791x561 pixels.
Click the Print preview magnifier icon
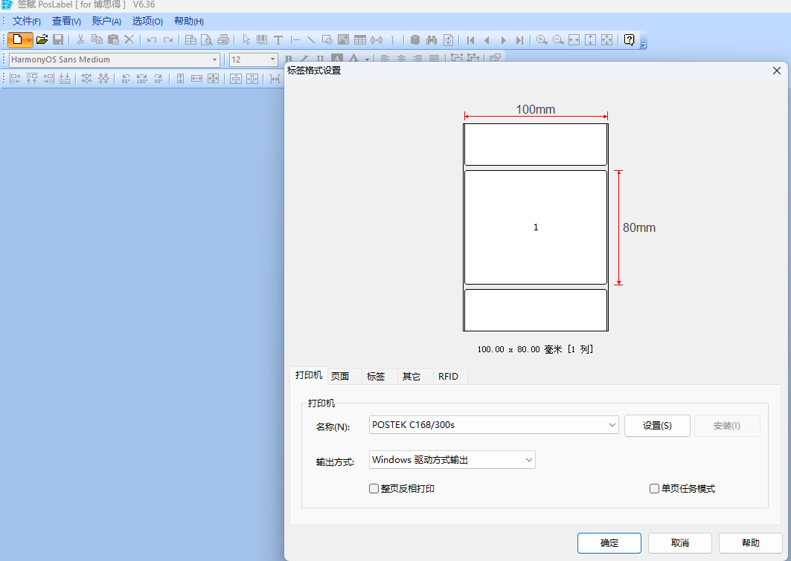tap(207, 40)
